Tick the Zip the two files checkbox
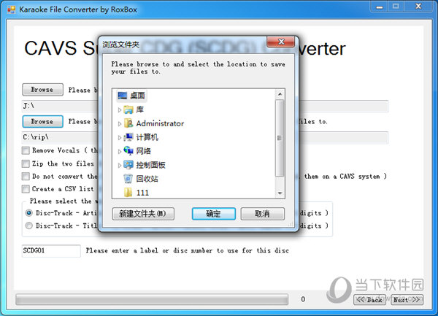 [x=26, y=163]
